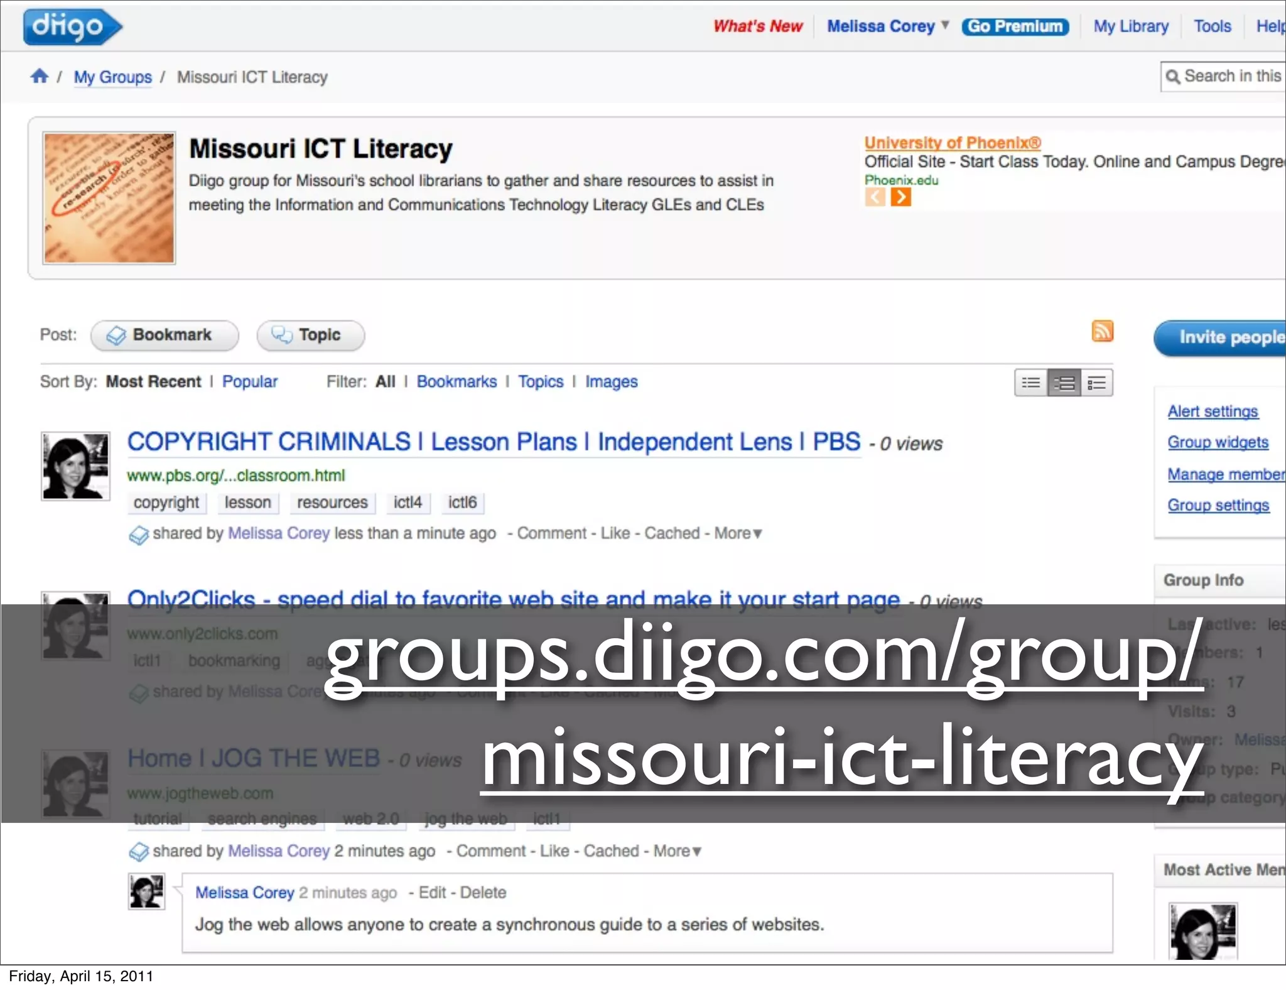Click the resources tag
1286x990 pixels.
(x=332, y=503)
